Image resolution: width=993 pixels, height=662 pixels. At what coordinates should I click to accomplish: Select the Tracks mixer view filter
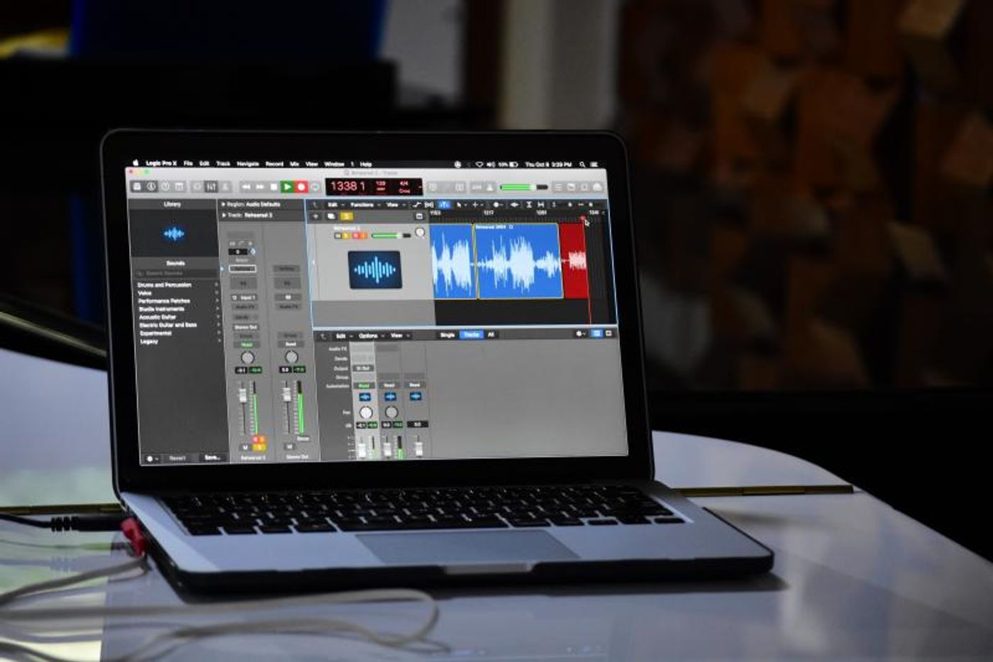pyautogui.click(x=471, y=334)
